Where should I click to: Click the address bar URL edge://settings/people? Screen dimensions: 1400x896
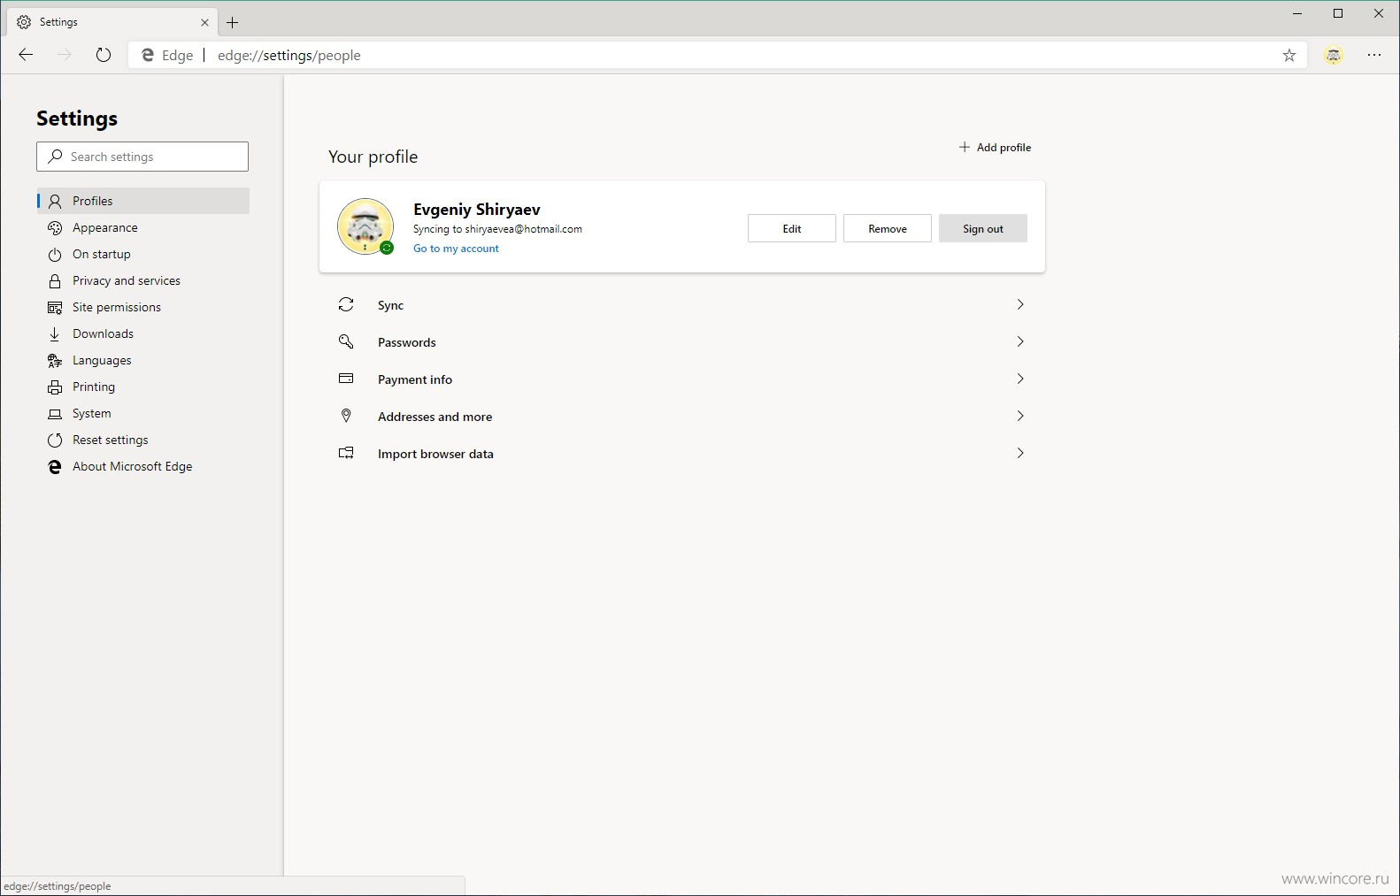coord(289,55)
